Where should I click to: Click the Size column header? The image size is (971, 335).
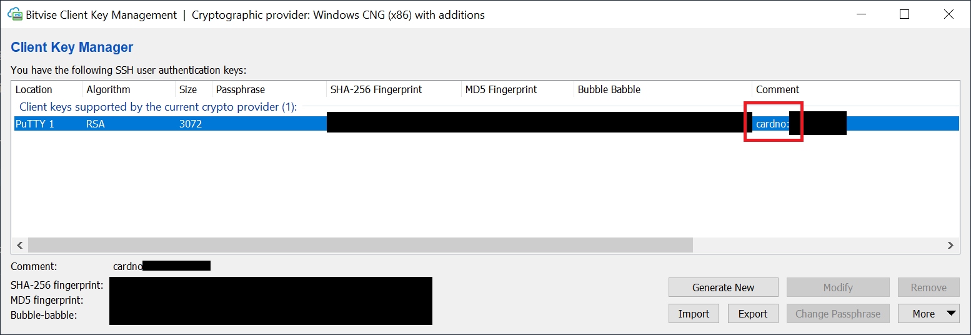click(187, 89)
